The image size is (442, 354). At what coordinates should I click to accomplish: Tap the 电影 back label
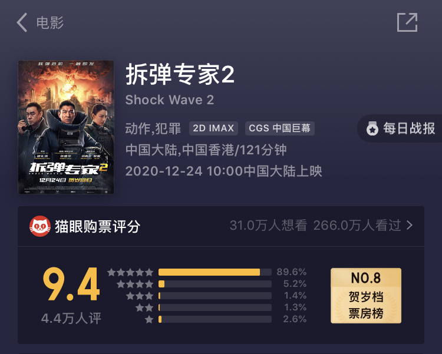(x=50, y=22)
